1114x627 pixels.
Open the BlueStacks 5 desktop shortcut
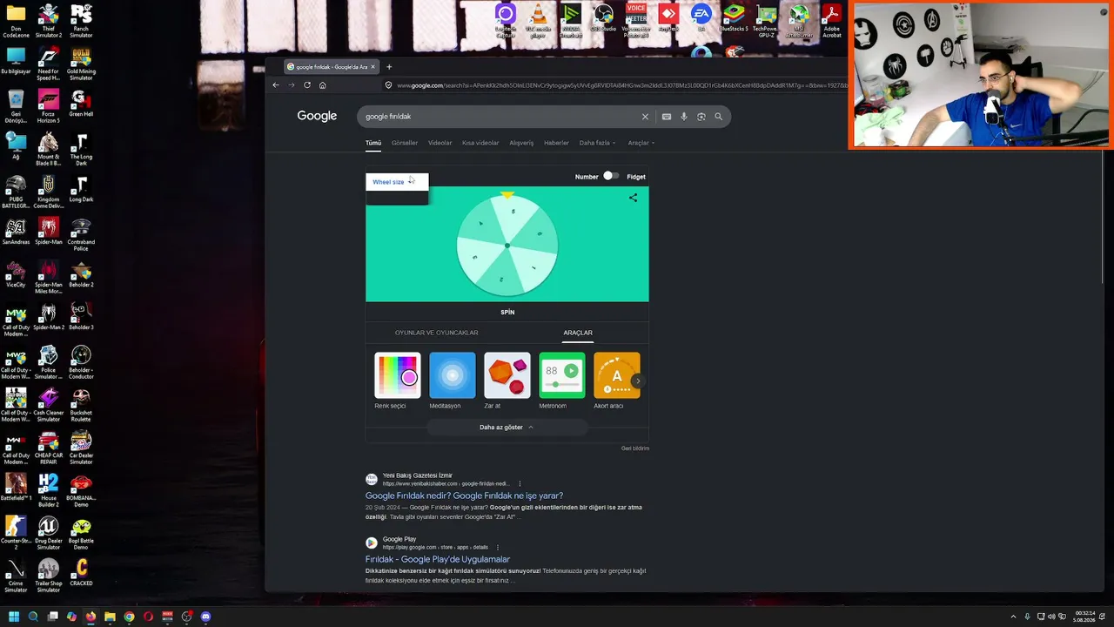pos(734,19)
